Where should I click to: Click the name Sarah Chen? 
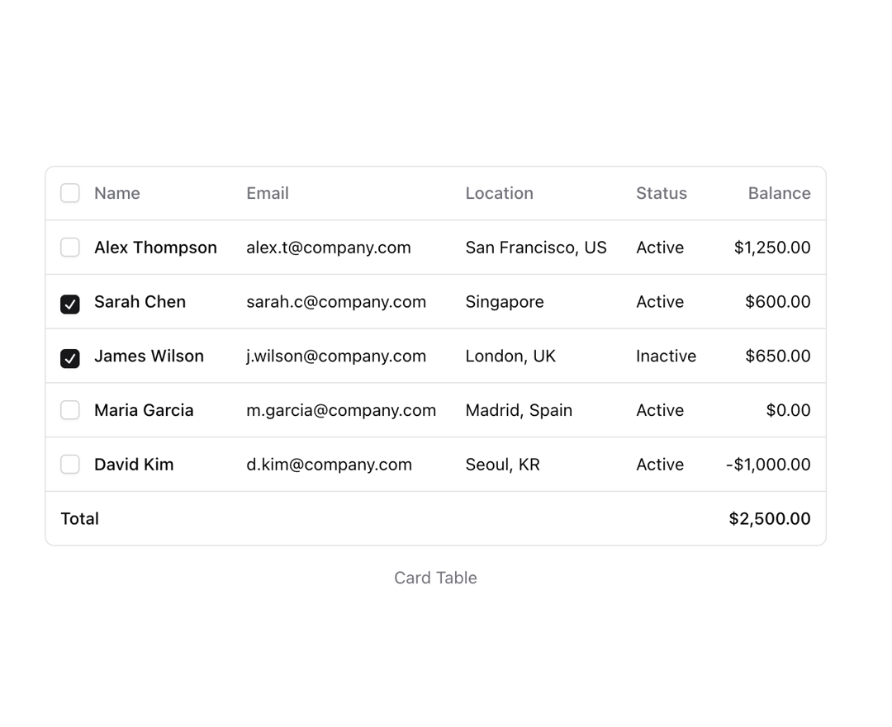[140, 302]
